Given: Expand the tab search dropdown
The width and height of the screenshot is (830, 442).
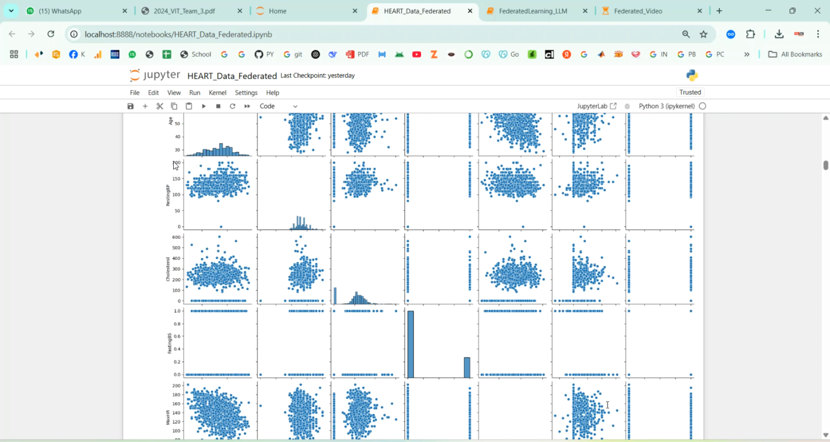Looking at the screenshot, I should 11,11.
